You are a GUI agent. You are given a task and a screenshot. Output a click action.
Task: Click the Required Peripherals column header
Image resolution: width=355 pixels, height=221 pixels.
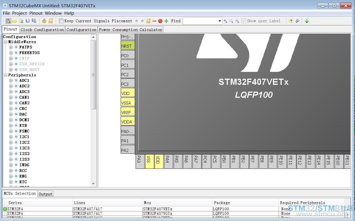tap(311, 203)
